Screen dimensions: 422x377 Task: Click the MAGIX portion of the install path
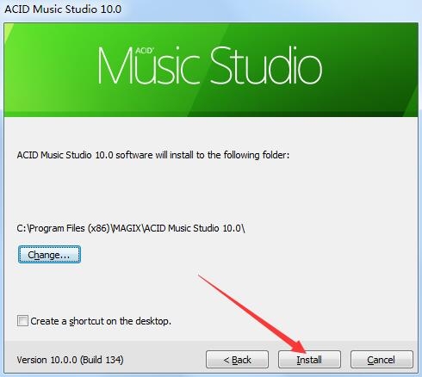pyautogui.click(x=127, y=228)
